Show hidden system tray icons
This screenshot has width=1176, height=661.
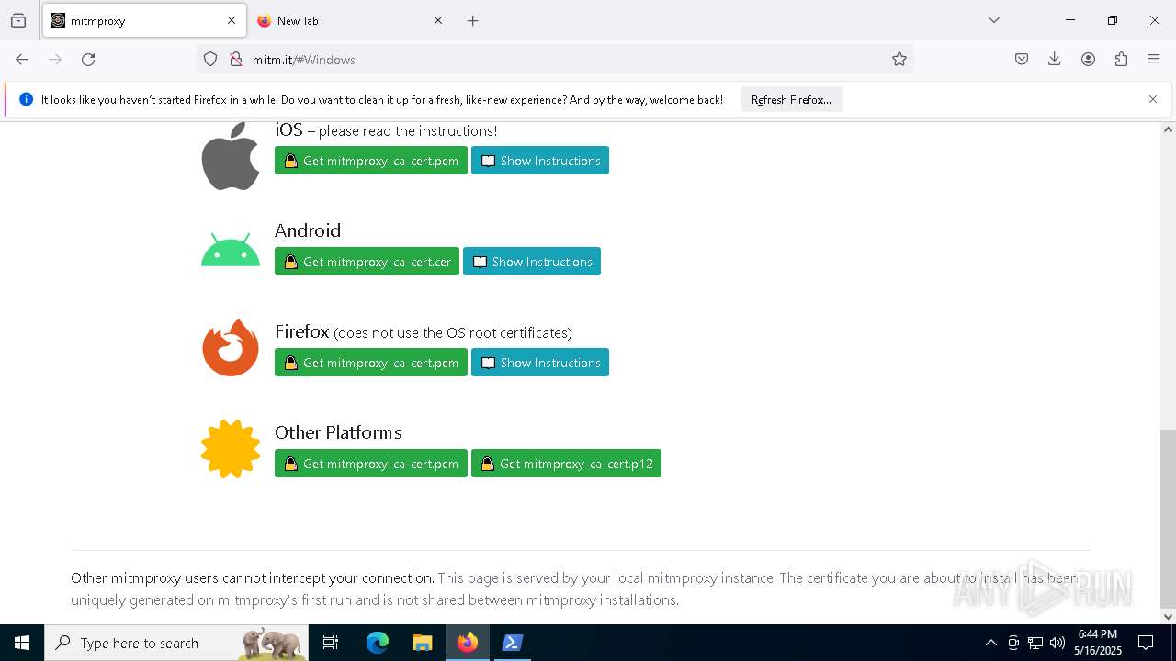tap(990, 643)
